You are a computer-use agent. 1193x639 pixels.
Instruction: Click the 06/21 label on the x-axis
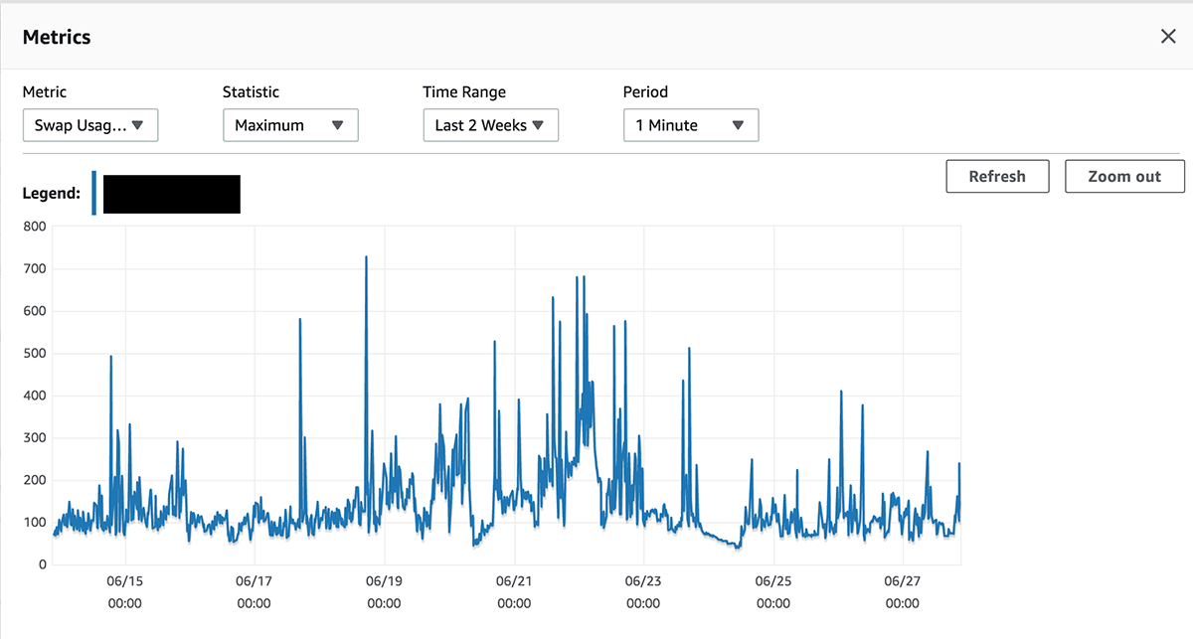point(513,580)
